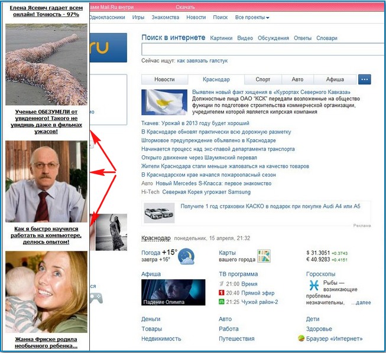Open the как завязать галстук suggestion
Viewport: 386px width, 353px height.
202,61
